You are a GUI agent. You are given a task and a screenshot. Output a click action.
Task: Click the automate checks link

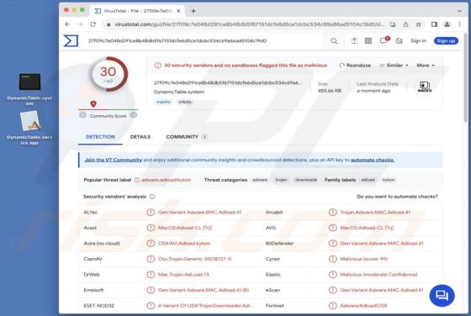(373, 160)
